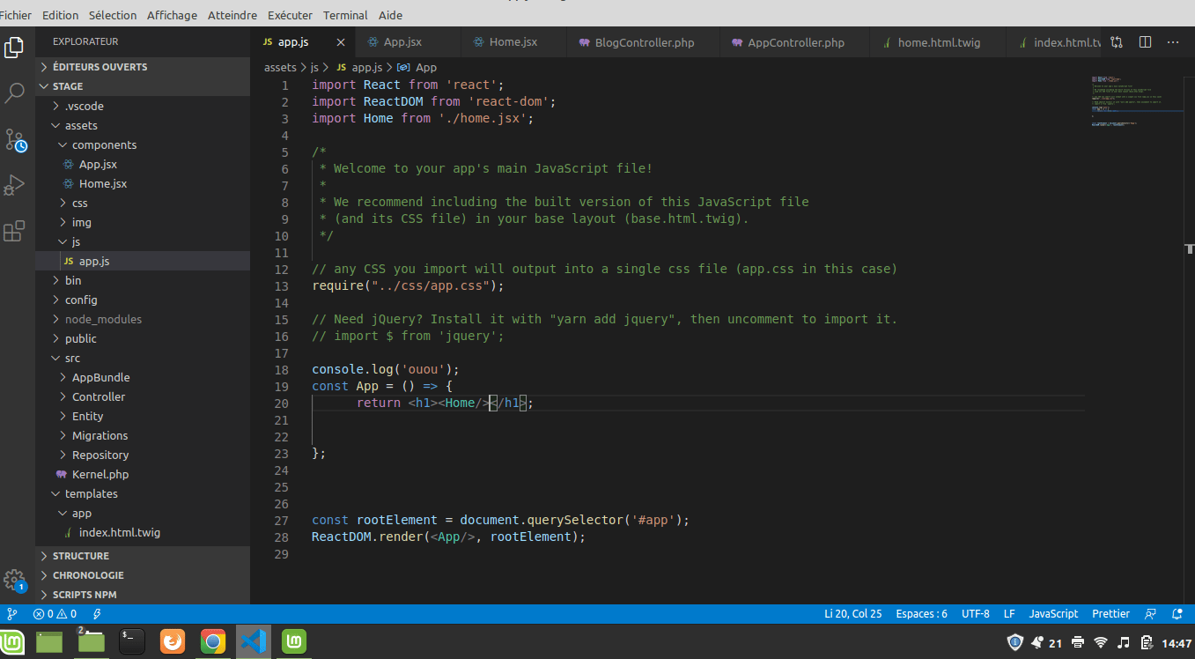This screenshot has height=659, width=1195.
Task: Open the Edition menu
Action: [x=60, y=15]
